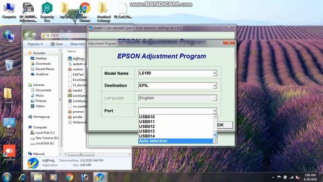The height and width of the screenshot is (182, 323).
Task: Select the caution file icon
Action: 70,69
